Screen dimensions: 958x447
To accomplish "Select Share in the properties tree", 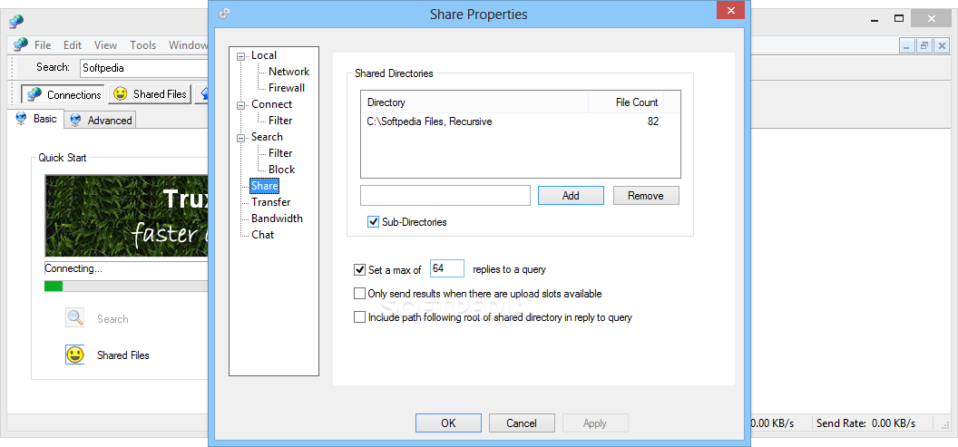I will (265, 186).
